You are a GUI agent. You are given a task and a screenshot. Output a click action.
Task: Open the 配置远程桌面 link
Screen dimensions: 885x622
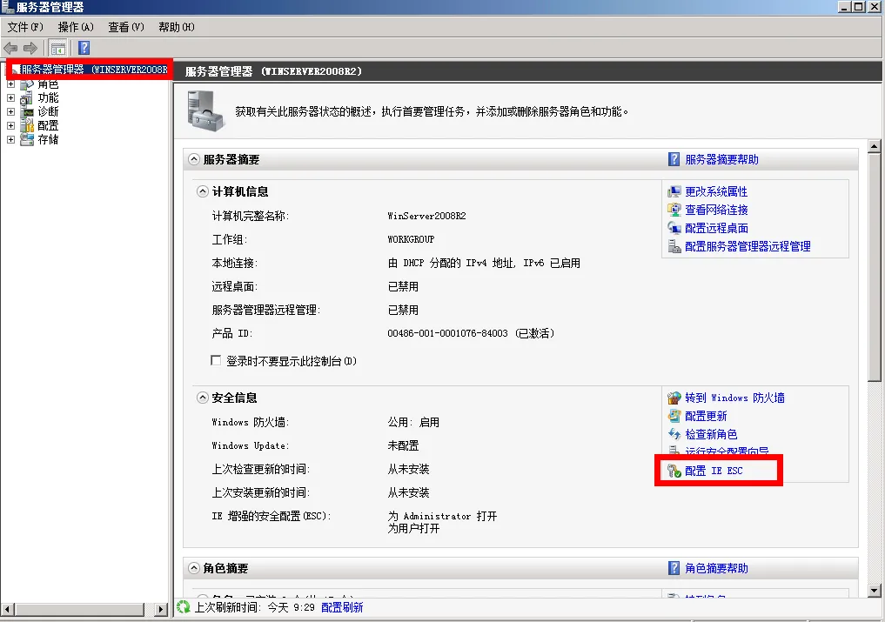pos(715,228)
